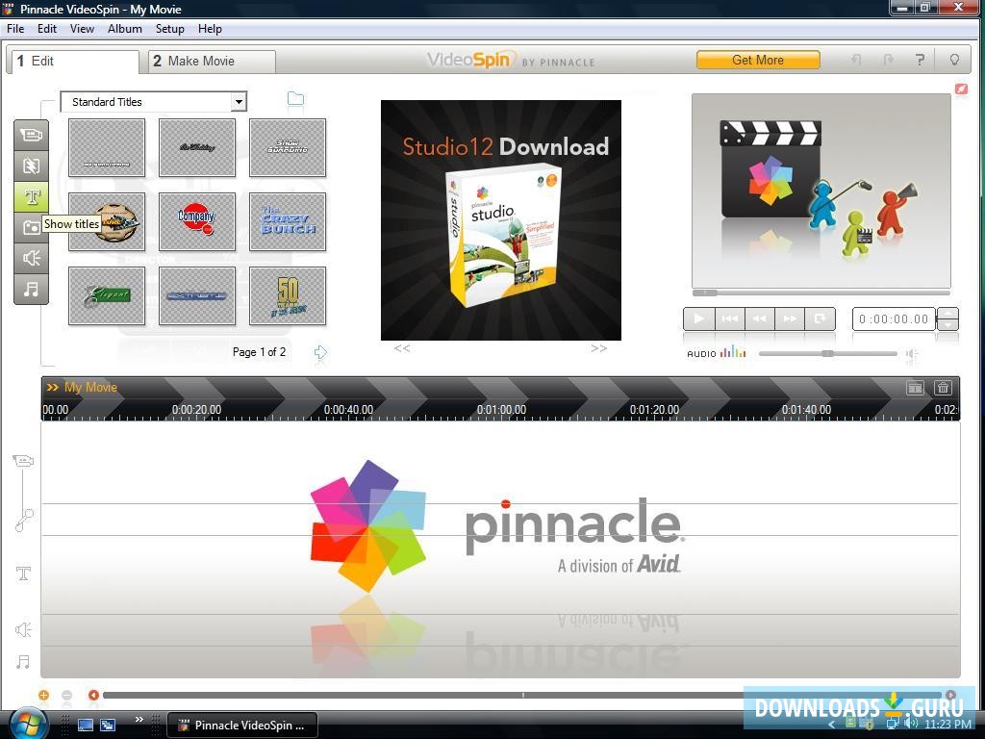The height and width of the screenshot is (739, 985).
Task: Open the album folder browse icon
Action: (x=295, y=99)
